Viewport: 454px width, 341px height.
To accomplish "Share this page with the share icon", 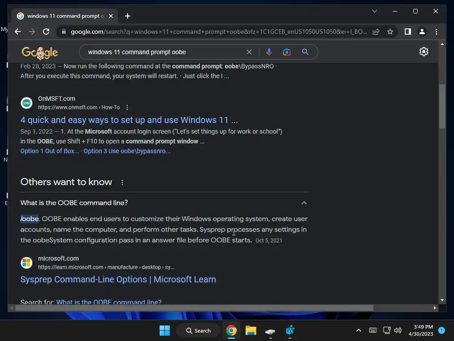I will point(376,32).
